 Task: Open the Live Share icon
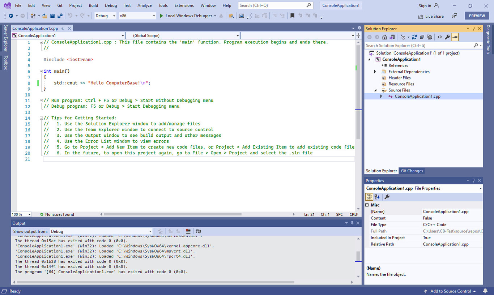pos(420,16)
